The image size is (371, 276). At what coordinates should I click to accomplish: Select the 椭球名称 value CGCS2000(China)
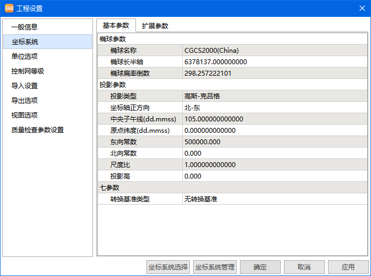[275, 51]
